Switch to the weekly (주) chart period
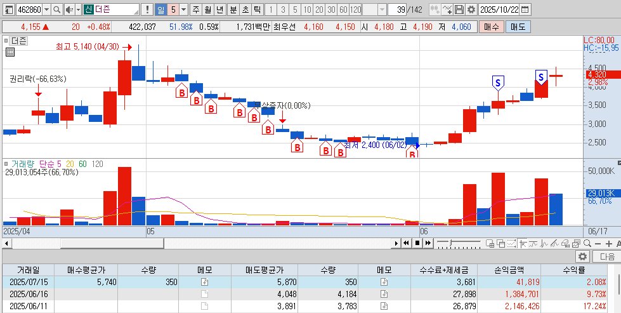 point(195,10)
